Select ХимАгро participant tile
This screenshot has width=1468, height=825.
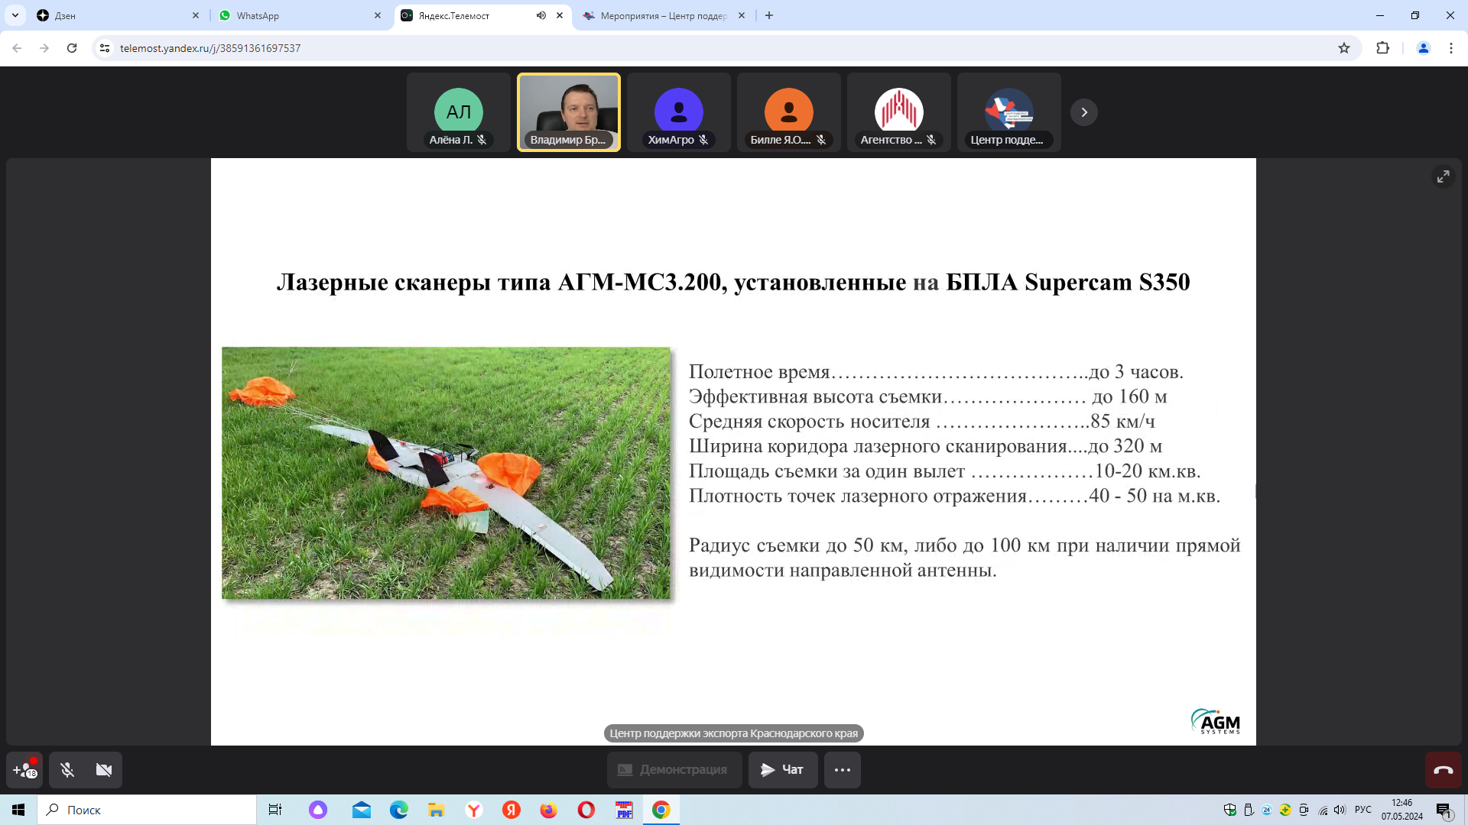(x=679, y=112)
